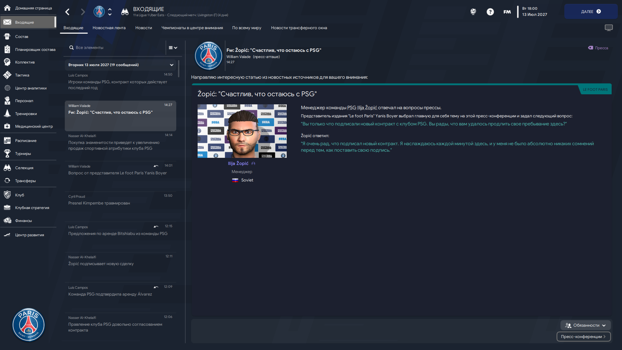The width and height of the screenshot is (622, 350).
Task: Open the Пресс-конференции button
Action: [583, 337]
